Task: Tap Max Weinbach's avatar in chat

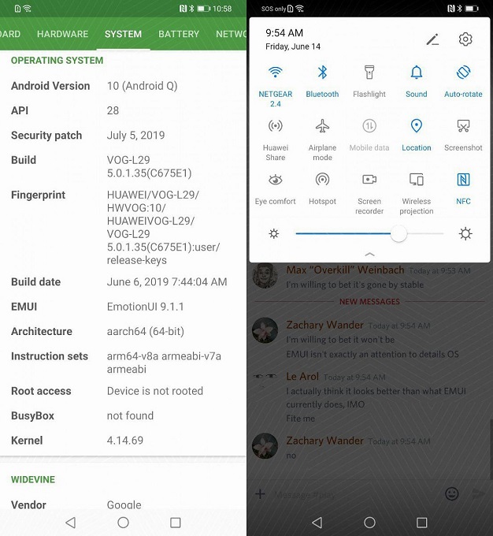Action: point(265,276)
